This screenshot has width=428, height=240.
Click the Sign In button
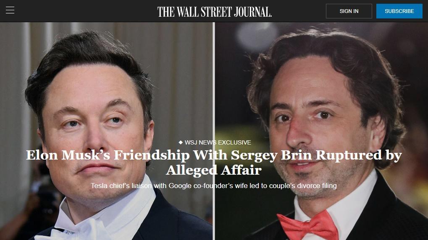click(349, 11)
